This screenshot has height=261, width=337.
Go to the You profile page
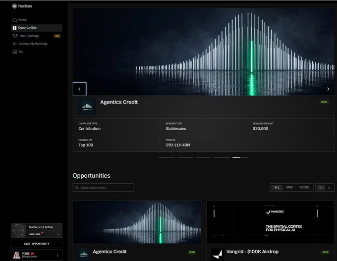click(x=37, y=52)
